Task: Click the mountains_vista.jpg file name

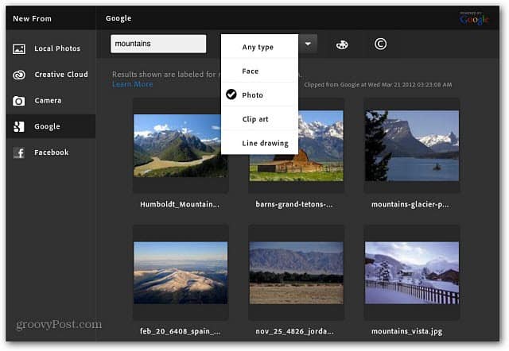Action: pos(406,331)
